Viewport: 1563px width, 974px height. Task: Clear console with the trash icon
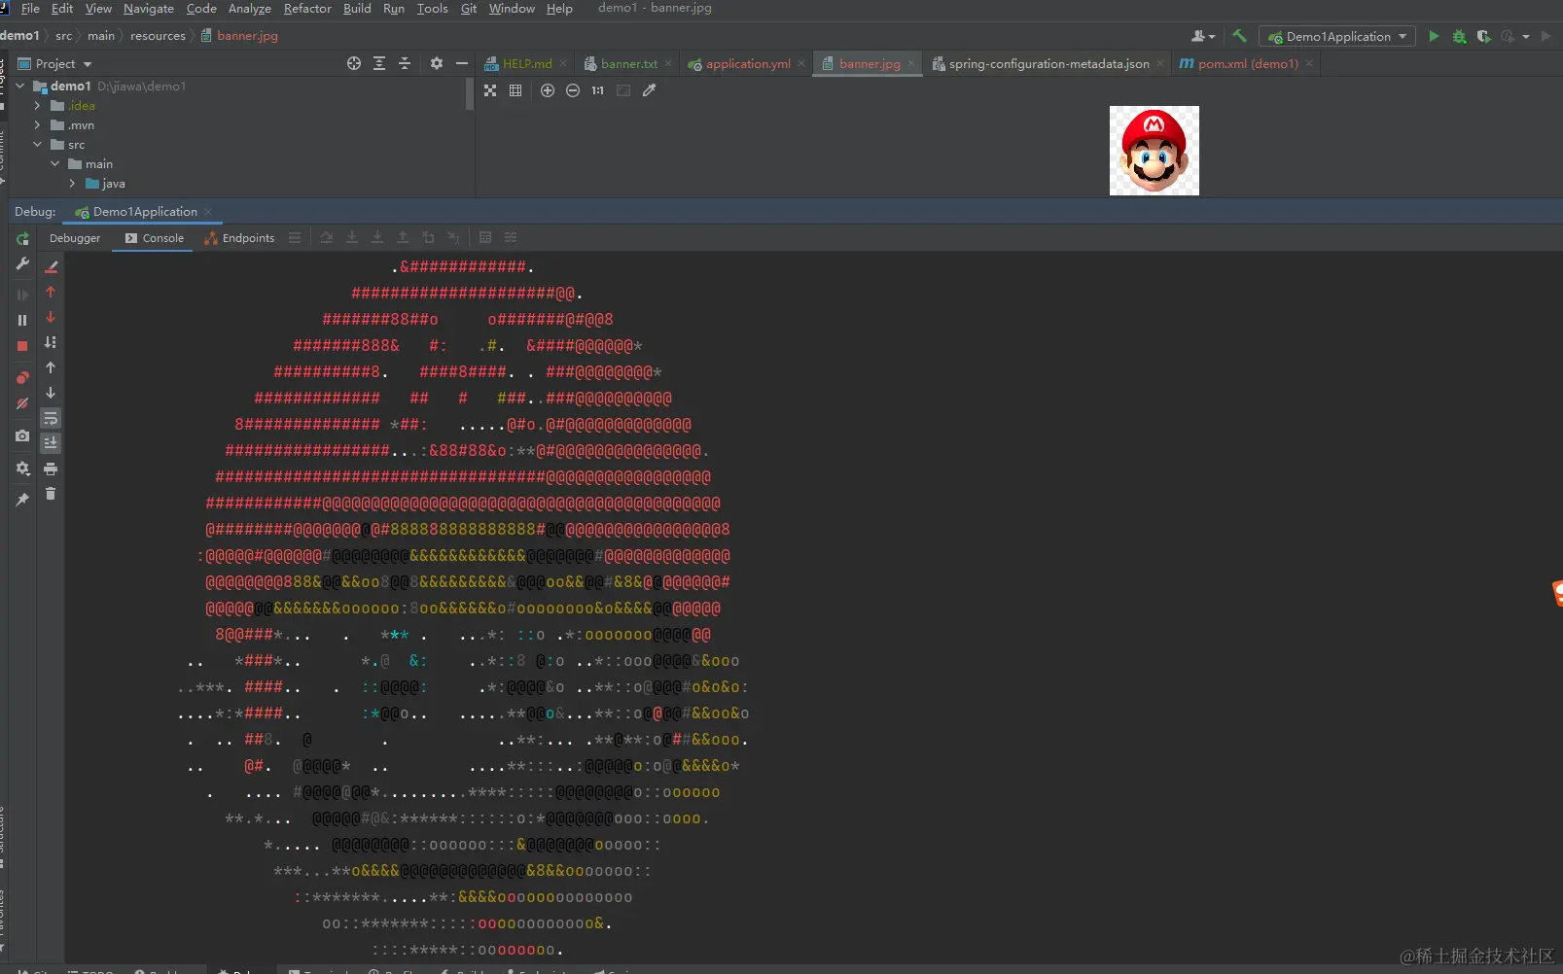pyautogui.click(x=51, y=494)
